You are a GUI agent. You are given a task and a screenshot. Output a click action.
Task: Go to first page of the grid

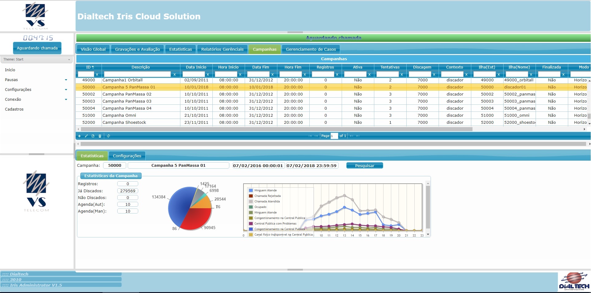click(x=310, y=136)
